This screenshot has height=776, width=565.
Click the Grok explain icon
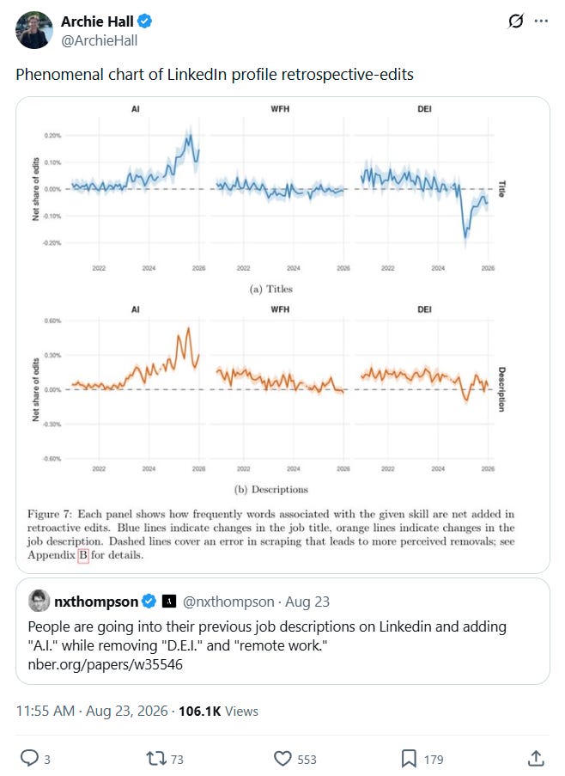coord(515,21)
